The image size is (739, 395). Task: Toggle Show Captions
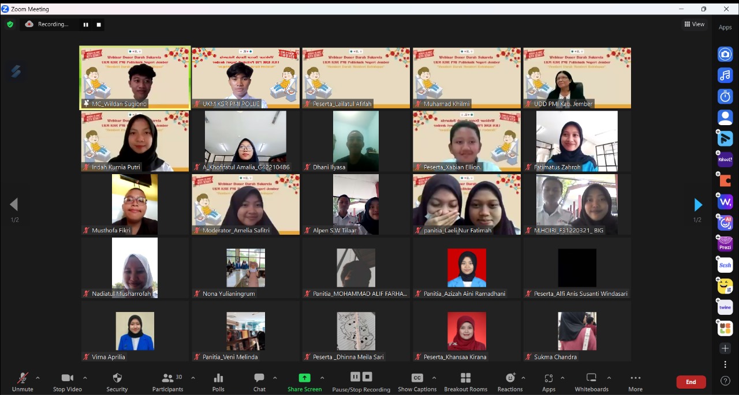pos(417,382)
